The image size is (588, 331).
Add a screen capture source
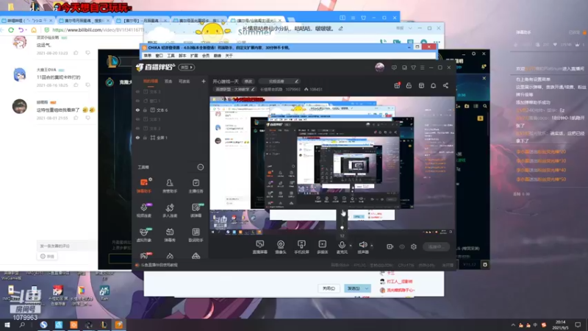[260, 247]
